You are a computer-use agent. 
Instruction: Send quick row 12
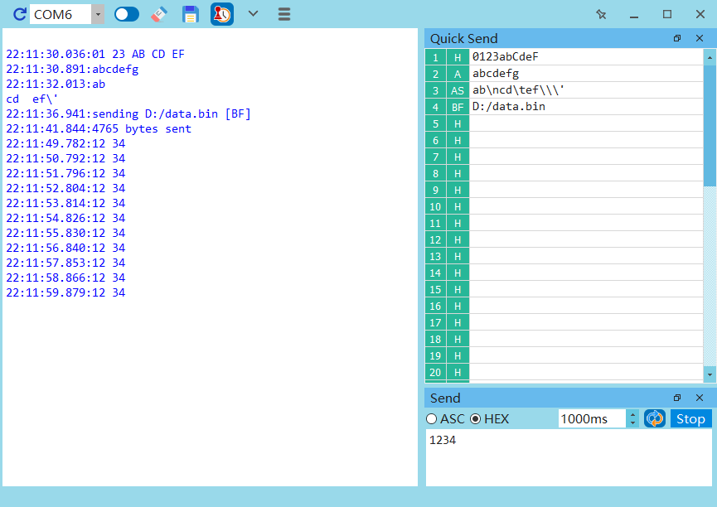[435, 239]
